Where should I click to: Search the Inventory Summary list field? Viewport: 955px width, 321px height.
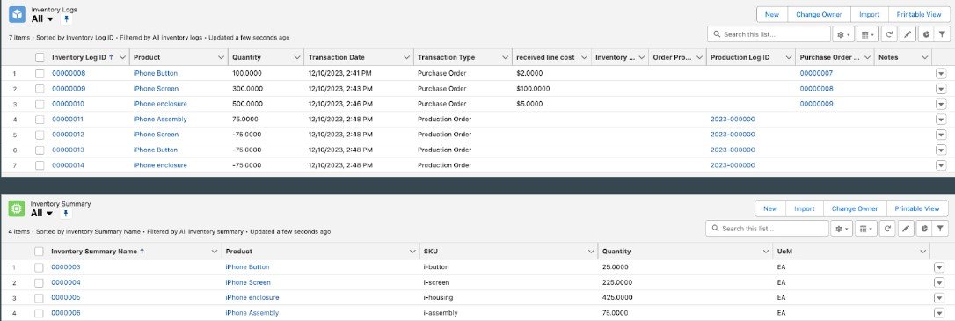click(x=768, y=229)
